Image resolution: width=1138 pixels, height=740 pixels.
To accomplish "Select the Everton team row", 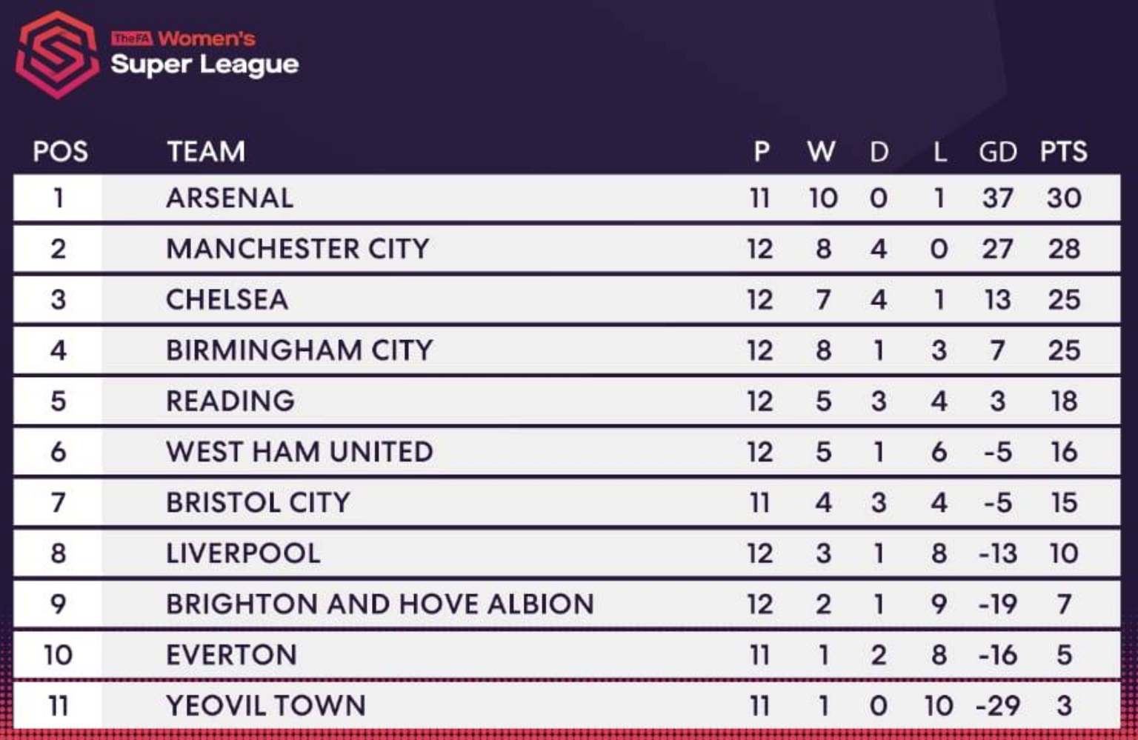I will [567, 655].
